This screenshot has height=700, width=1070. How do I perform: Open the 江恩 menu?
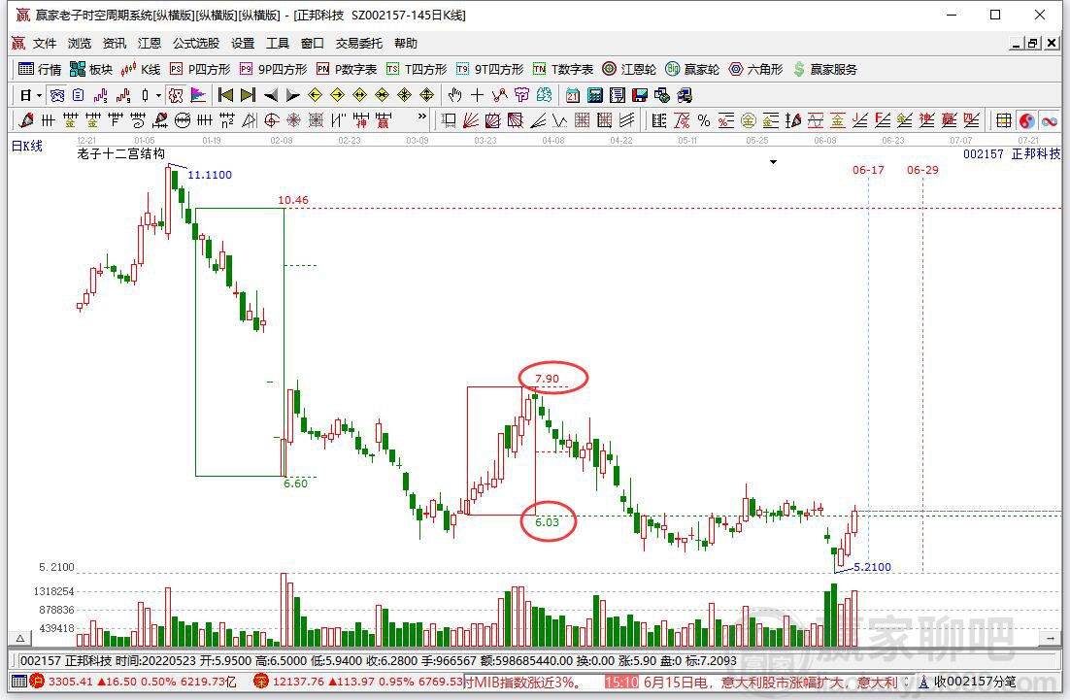(149, 43)
